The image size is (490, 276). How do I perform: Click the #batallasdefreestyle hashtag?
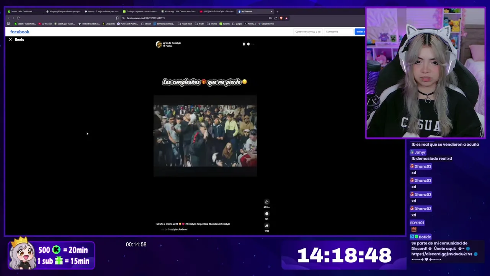click(219, 224)
